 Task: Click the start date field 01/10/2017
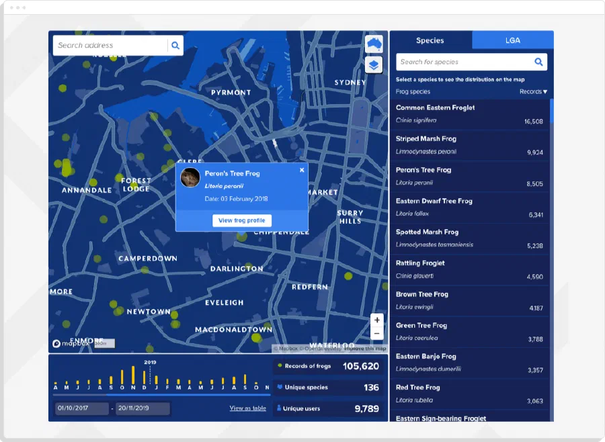pyautogui.click(x=82, y=408)
